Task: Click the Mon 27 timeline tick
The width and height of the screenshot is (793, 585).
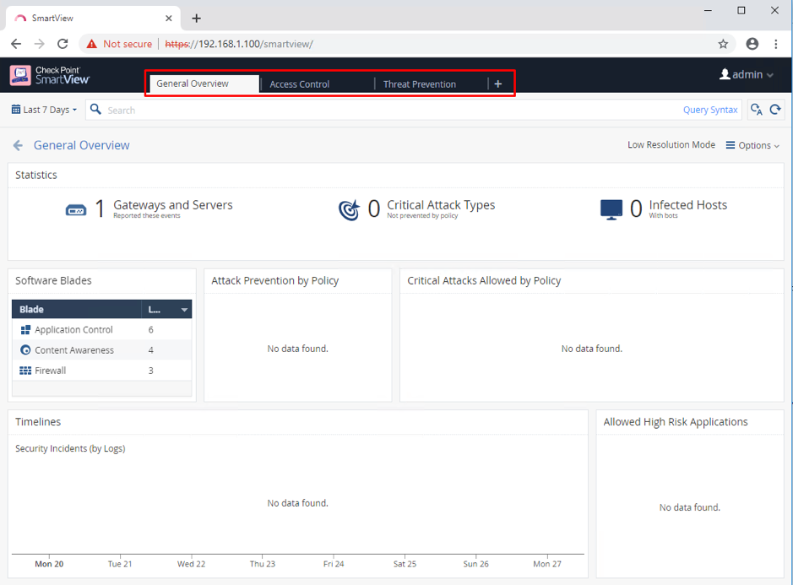Action: pyautogui.click(x=547, y=564)
